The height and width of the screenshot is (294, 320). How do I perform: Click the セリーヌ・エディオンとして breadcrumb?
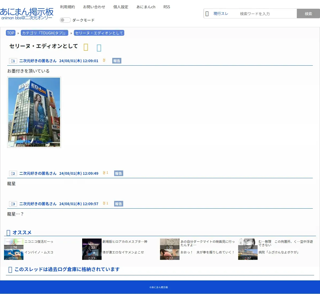tap(99, 33)
